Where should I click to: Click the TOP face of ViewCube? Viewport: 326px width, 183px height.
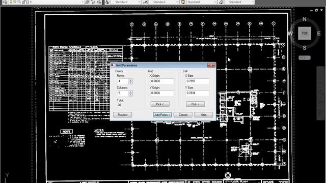point(305,33)
